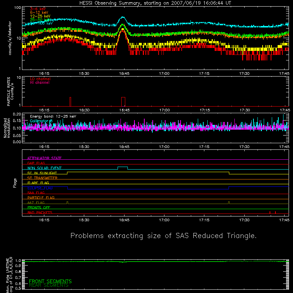Click the GAP FLAG label
The height and width of the screenshot is (293, 293).
tap(36, 163)
